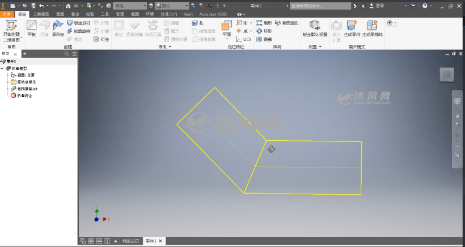Viewport: 465px width, 247px height.
Task: Close the 零件3 document tab
Action: (x=160, y=241)
